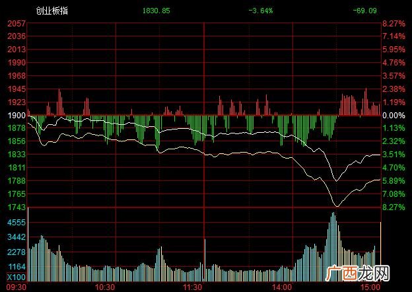Click the 1900 baseline price label
Image resolution: width=412 pixels, height=292 pixels.
click(x=17, y=115)
